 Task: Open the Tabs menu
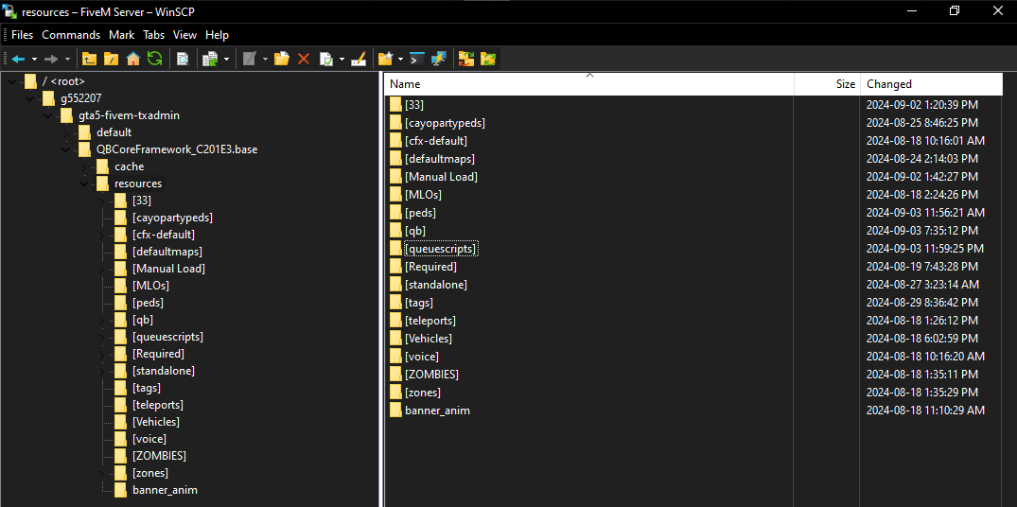[153, 35]
